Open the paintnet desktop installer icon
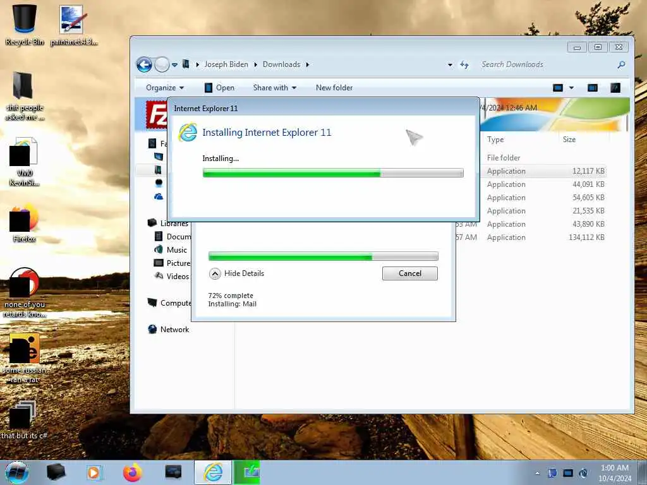The image size is (647, 485). [73, 25]
